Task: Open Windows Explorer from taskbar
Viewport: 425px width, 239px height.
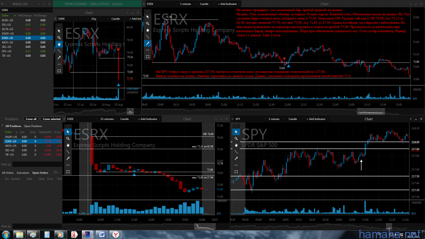Action: (19, 235)
